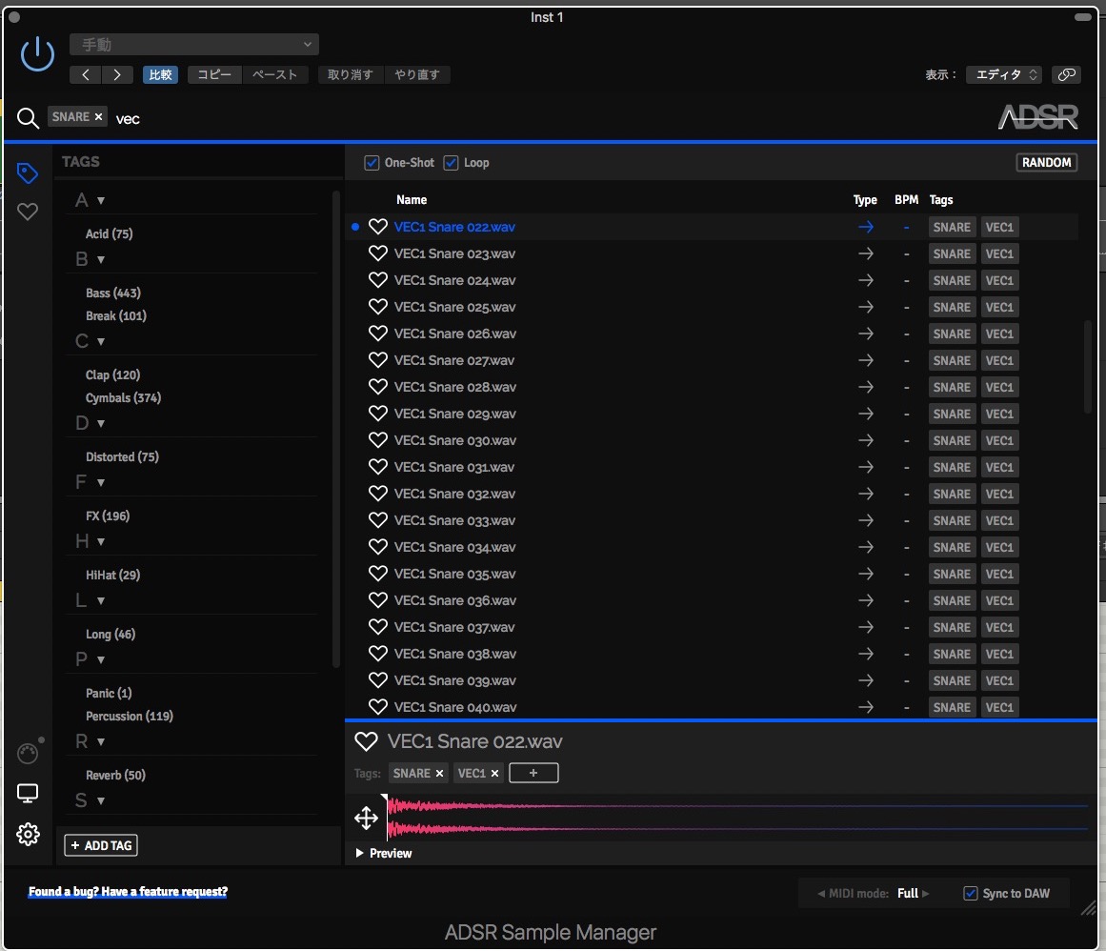Click the monitor/display icon in sidebar

coord(27,793)
